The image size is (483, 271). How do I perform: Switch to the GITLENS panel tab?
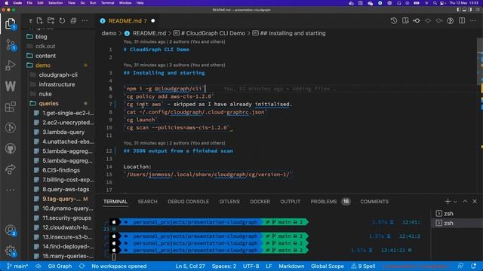point(229,202)
